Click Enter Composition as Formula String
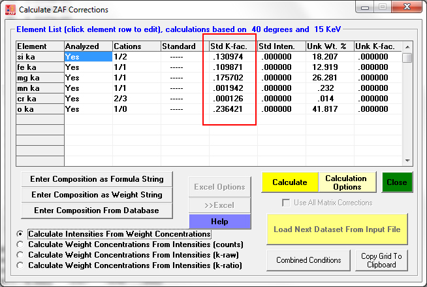This screenshot has height=287, width=427. [x=97, y=178]
